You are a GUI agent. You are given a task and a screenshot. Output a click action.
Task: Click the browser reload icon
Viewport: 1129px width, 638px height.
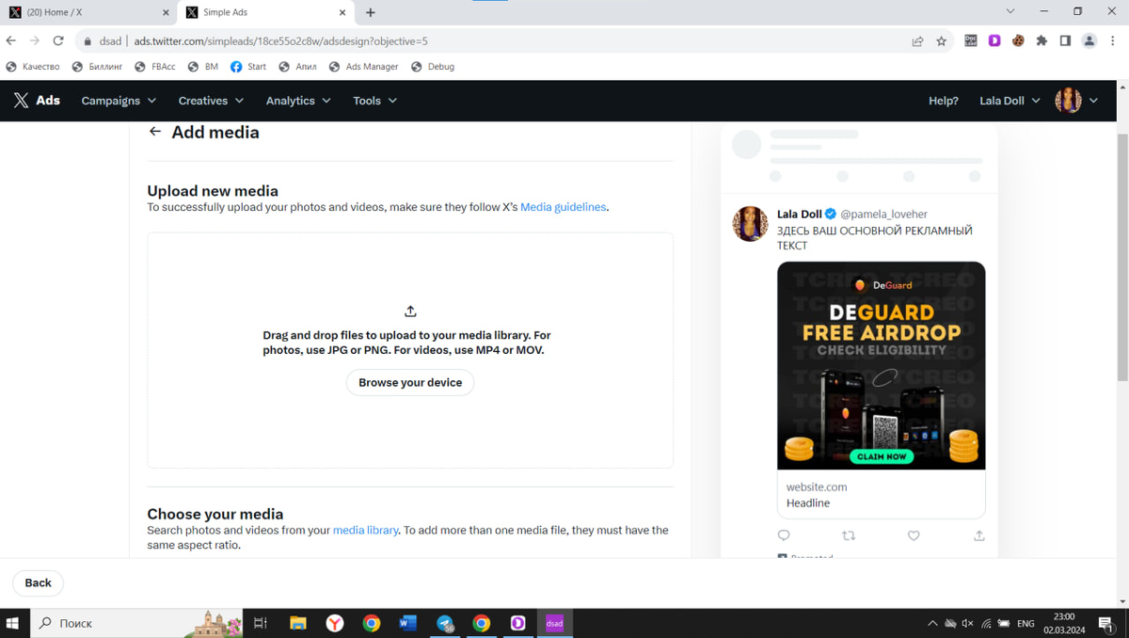(x=58, y=41)
